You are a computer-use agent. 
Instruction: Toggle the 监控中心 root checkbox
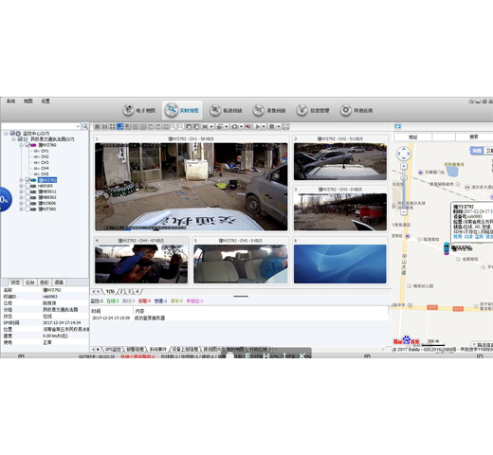pos(12,134)
